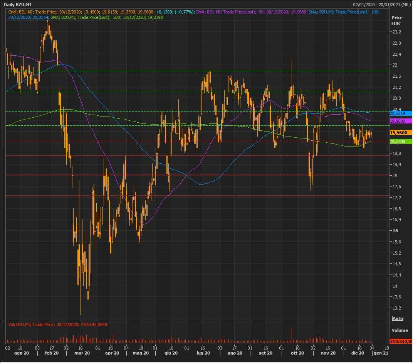Click the mar 20 label on time axis
The height and width of the screenshot is (363, 413).
pos(82,353)
